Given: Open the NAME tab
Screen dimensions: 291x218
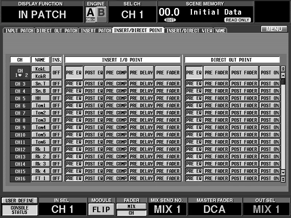Looking at the screenshot, I should tap(220, 31).
